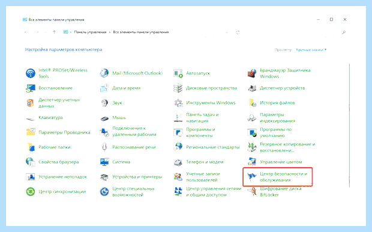Click the Управление цветом icon
Viewport: 372px width, 232px height.
pyautogui.click(x=252, y=162)
